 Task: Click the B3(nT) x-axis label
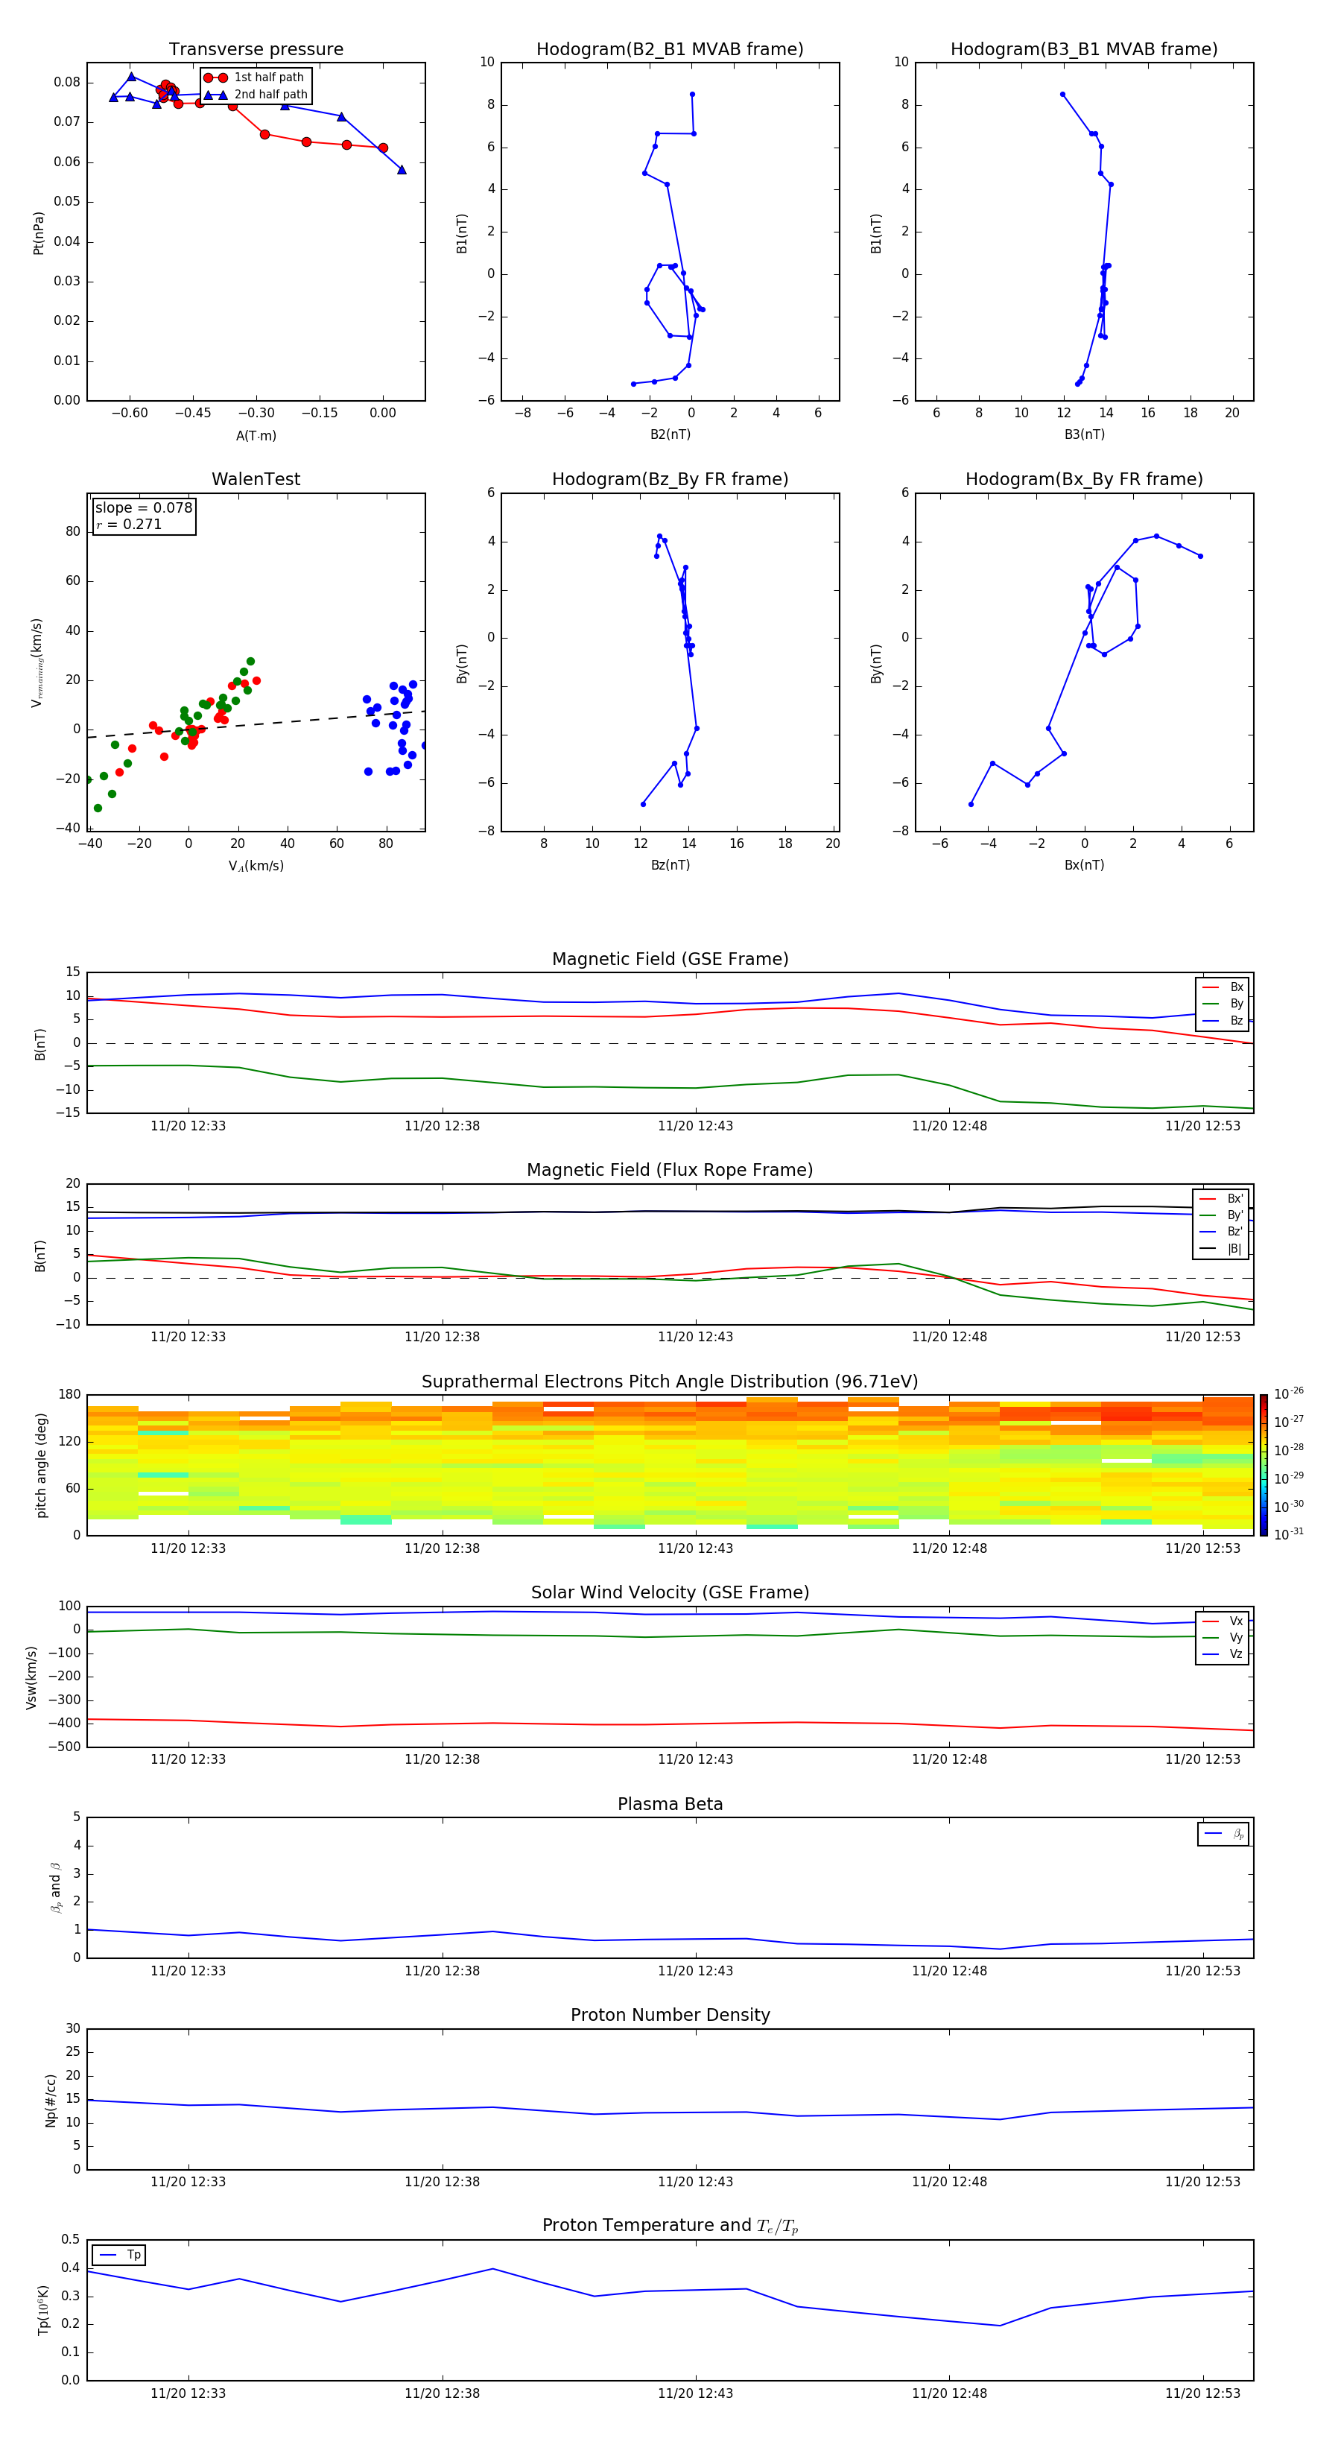click(x=1084, y=434)
